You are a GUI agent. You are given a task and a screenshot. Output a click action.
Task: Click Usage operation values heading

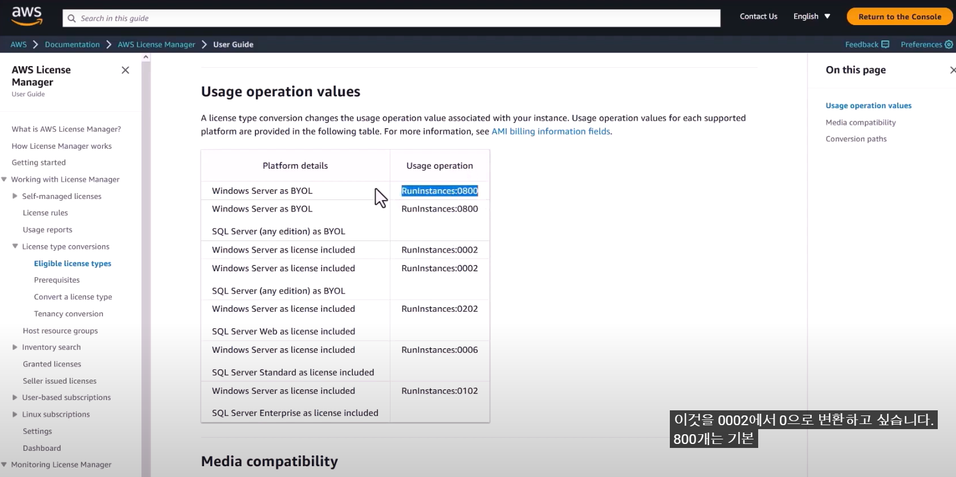pyautogui.click(x=280, y=92)
